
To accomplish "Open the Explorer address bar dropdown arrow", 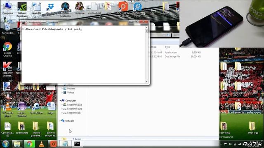I will coord(164,35).
